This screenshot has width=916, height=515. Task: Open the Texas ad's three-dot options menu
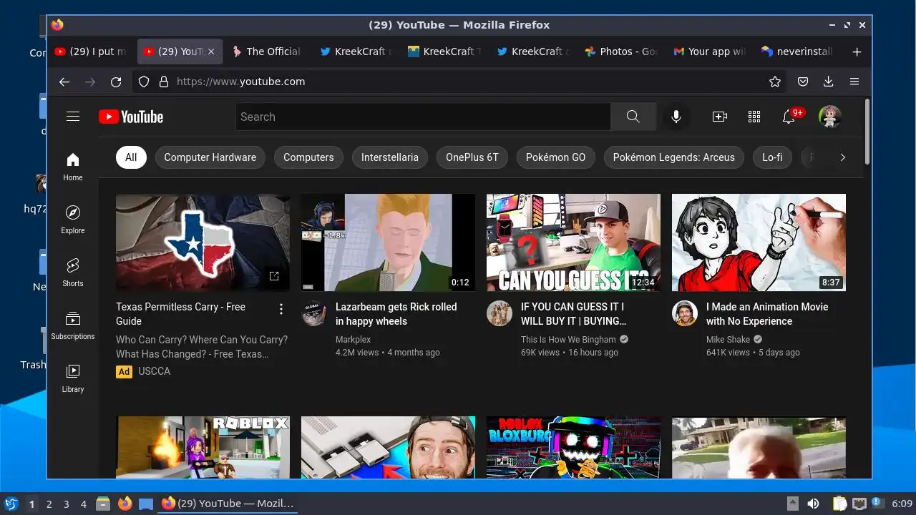(281, 309)
